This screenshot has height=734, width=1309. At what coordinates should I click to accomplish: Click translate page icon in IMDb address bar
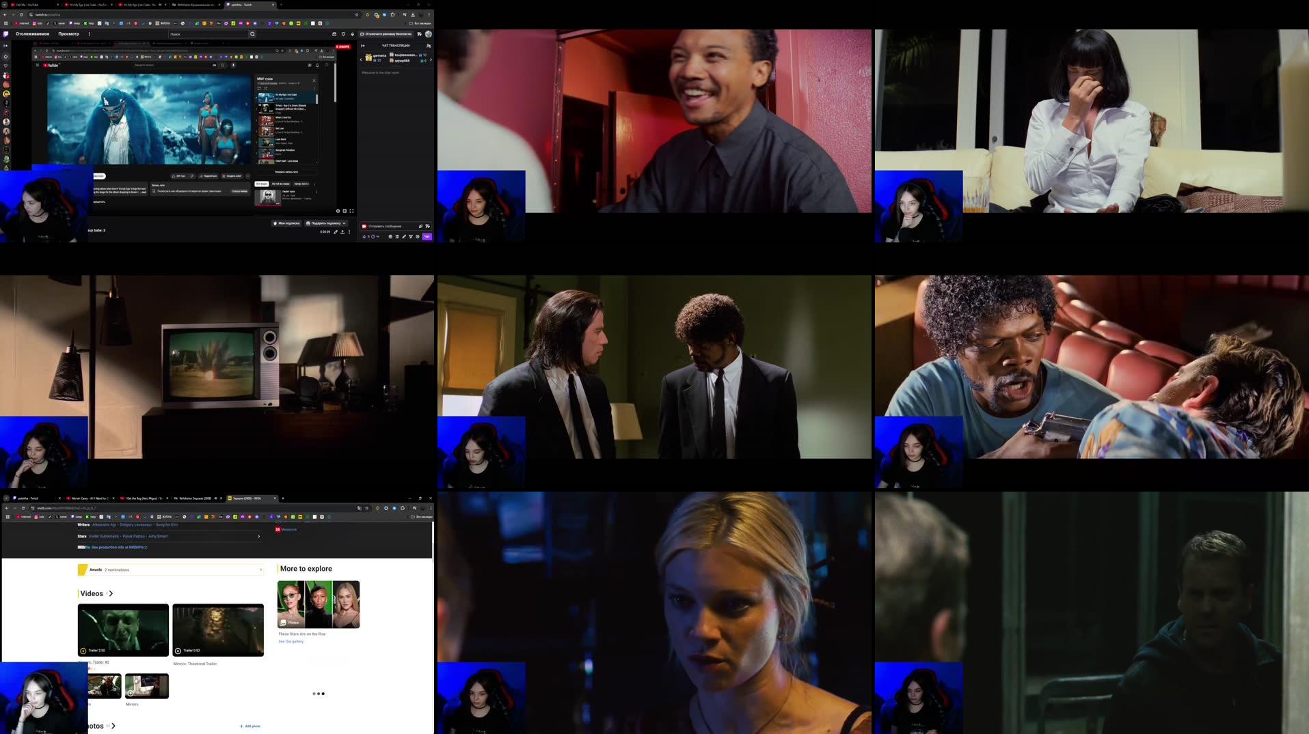[x=359, y=508]
